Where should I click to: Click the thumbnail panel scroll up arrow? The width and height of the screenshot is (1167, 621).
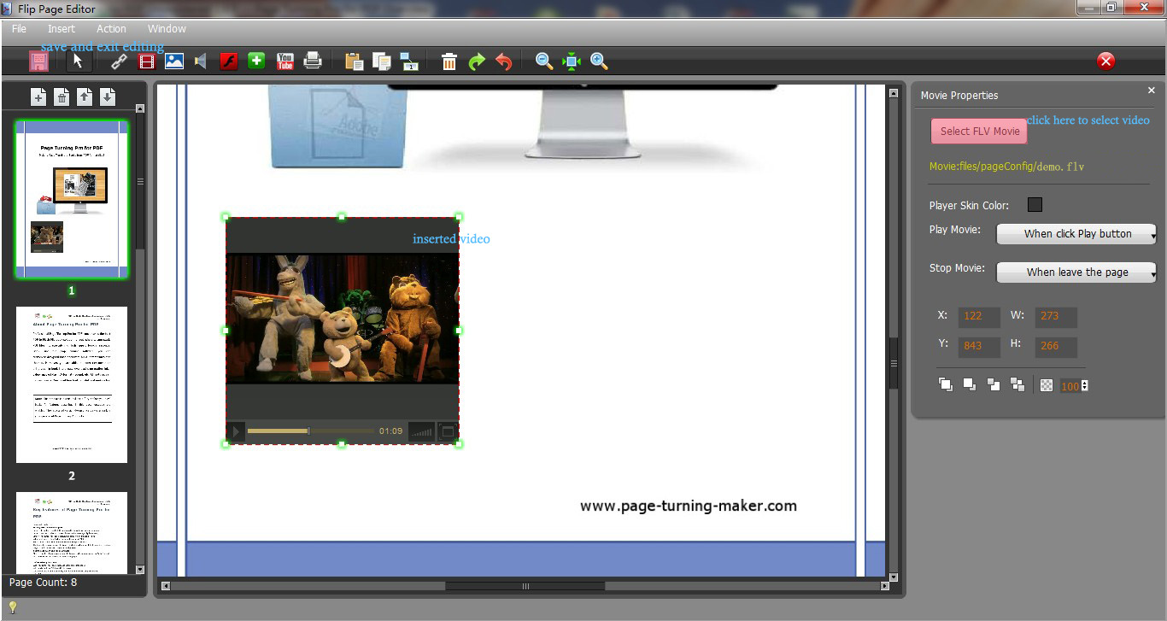click(x=140, y=108)
